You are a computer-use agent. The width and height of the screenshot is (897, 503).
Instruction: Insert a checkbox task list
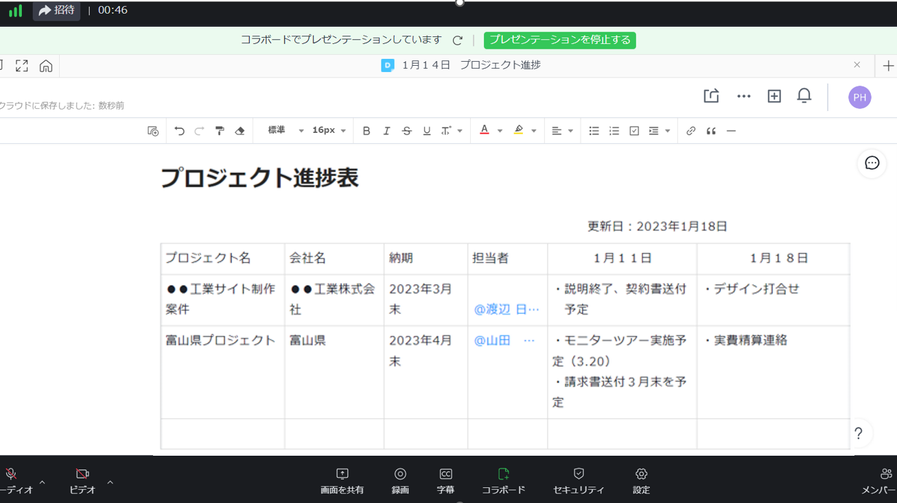click(634, 131)
